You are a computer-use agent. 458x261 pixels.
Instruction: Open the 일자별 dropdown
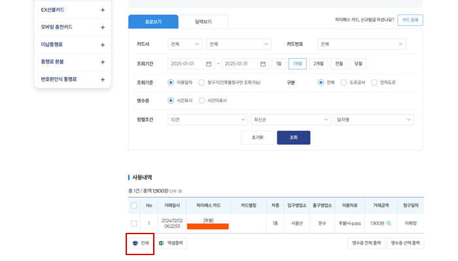point(374,120)
